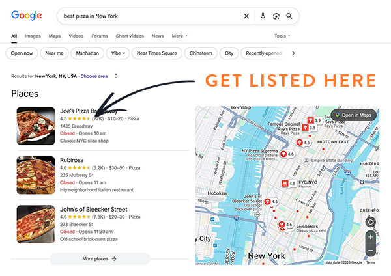
Task: Click the 4.5 rated pizza map pin
Action: click(303, 143)
